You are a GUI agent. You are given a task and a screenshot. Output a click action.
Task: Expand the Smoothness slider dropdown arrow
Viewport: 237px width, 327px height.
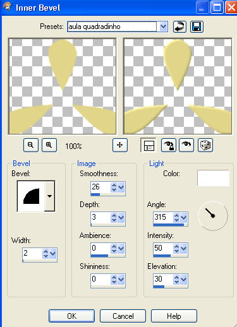point(121,187)
